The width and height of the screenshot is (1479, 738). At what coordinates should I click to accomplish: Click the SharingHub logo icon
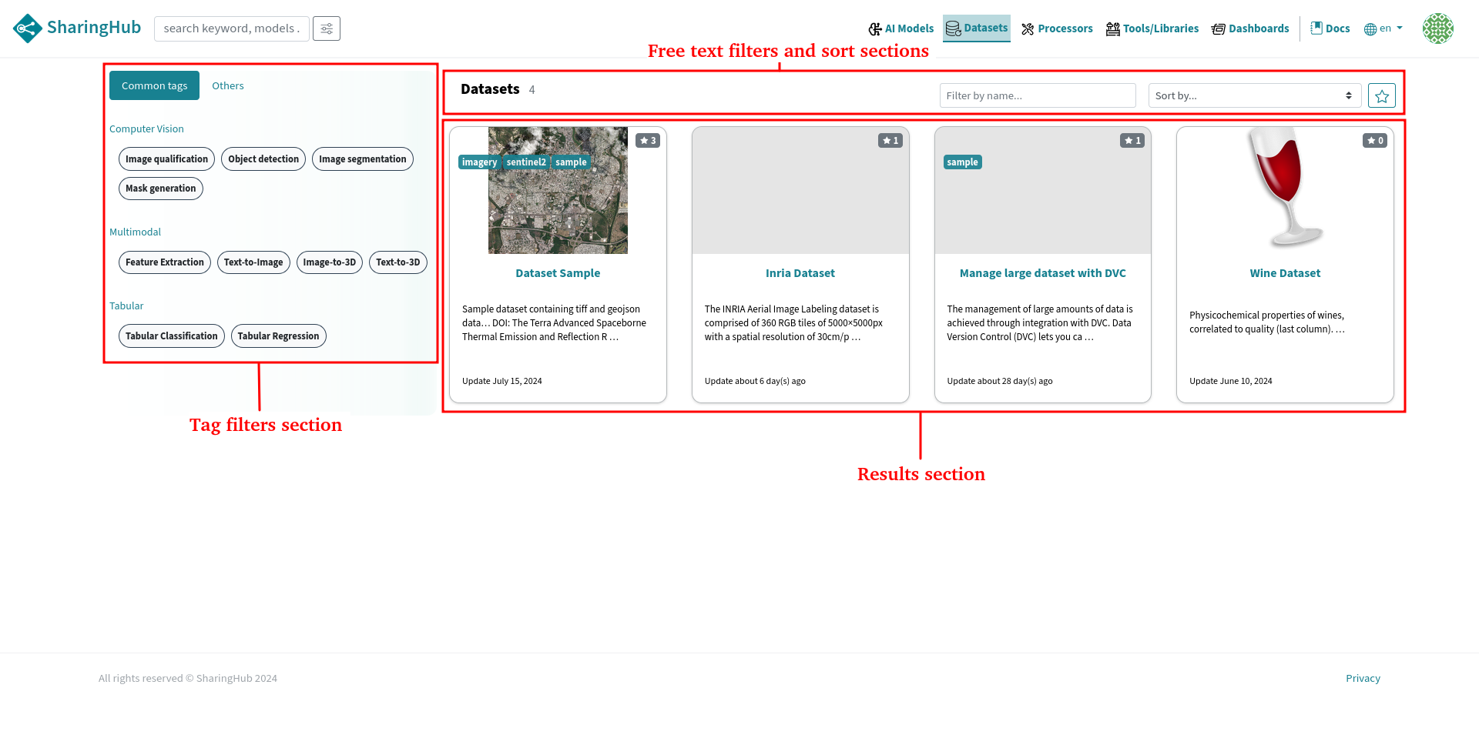(27, 28)
